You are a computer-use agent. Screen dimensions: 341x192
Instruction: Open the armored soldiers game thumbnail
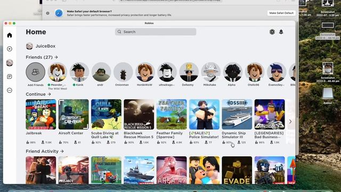coord(270,170)
